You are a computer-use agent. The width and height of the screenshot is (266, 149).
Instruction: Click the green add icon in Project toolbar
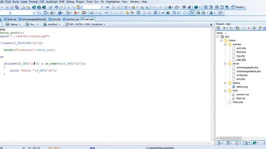point(224,28)
